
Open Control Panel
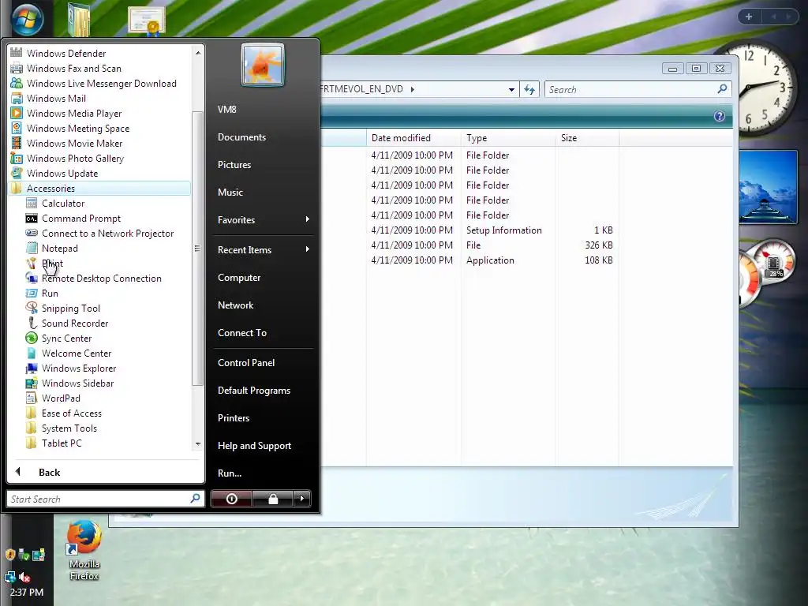click(x=246, y=362)
